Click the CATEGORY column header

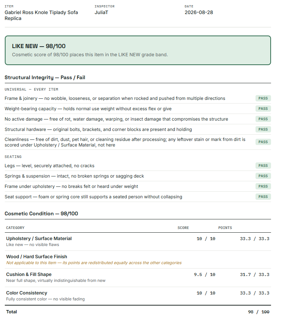click(15, 228)
